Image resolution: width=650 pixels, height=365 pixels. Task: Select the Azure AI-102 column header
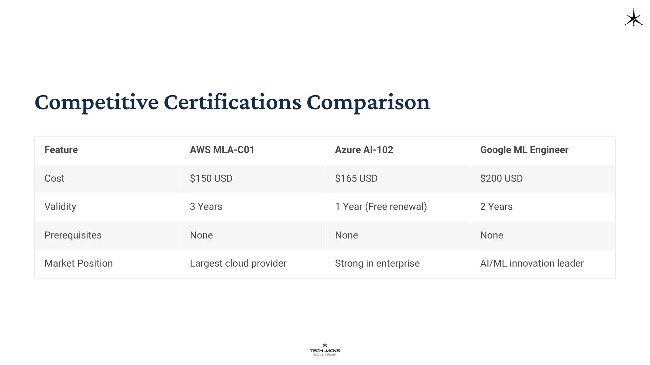[x=364, y=150]
